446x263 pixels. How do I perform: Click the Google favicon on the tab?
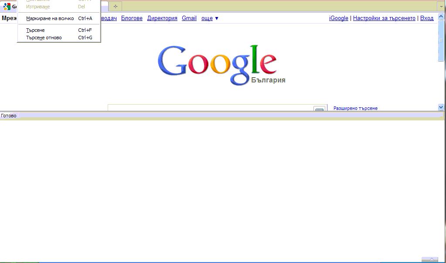tap(7, 7)
